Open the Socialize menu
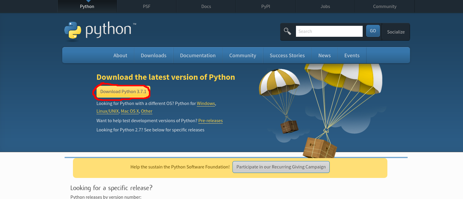 pyautogui.click(x=396, y=32)
